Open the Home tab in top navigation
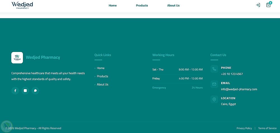This screenshot has width=280, height=133. pos(113,6)
